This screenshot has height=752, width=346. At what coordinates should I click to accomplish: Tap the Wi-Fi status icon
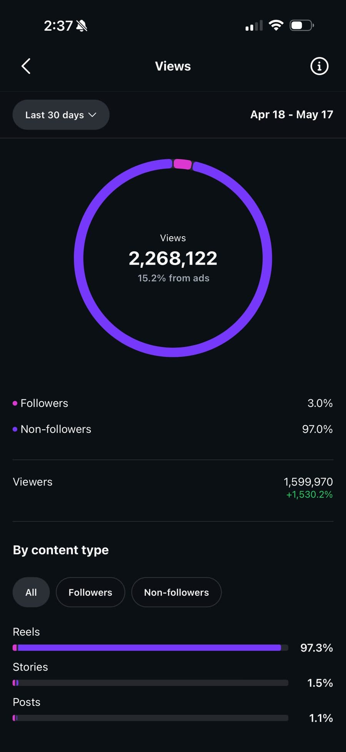click(276, 25)
